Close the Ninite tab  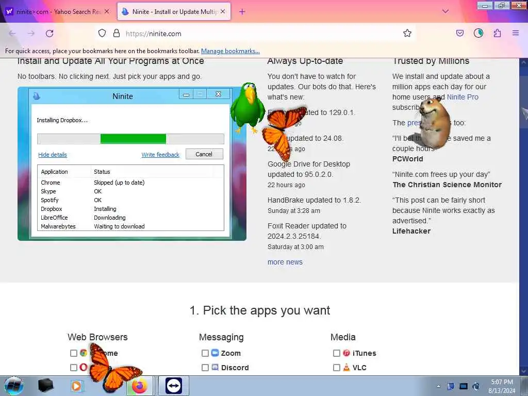pos(223,11)
